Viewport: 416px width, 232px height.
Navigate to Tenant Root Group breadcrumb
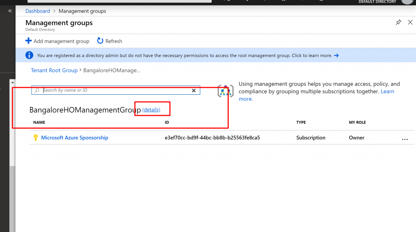pos(54,70)
